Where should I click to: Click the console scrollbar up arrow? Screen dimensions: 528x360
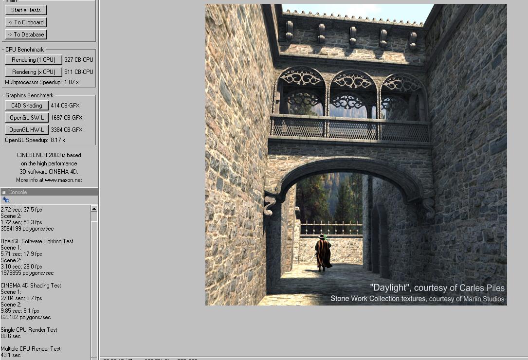94,209
